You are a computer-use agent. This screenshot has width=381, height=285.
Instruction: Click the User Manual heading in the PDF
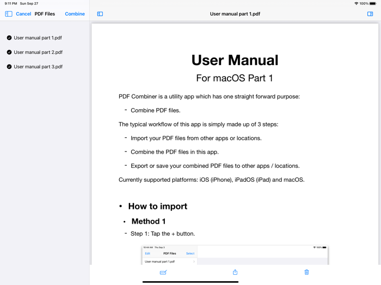235,60
